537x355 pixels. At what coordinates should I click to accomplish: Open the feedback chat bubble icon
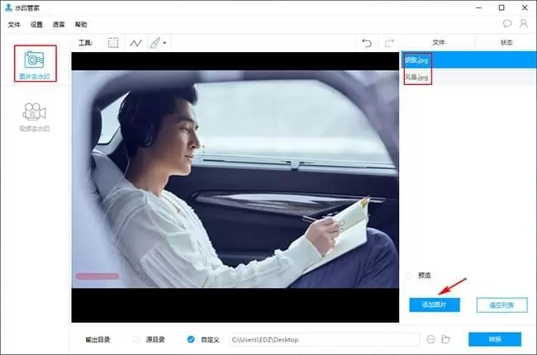click(x=506, y=25)
